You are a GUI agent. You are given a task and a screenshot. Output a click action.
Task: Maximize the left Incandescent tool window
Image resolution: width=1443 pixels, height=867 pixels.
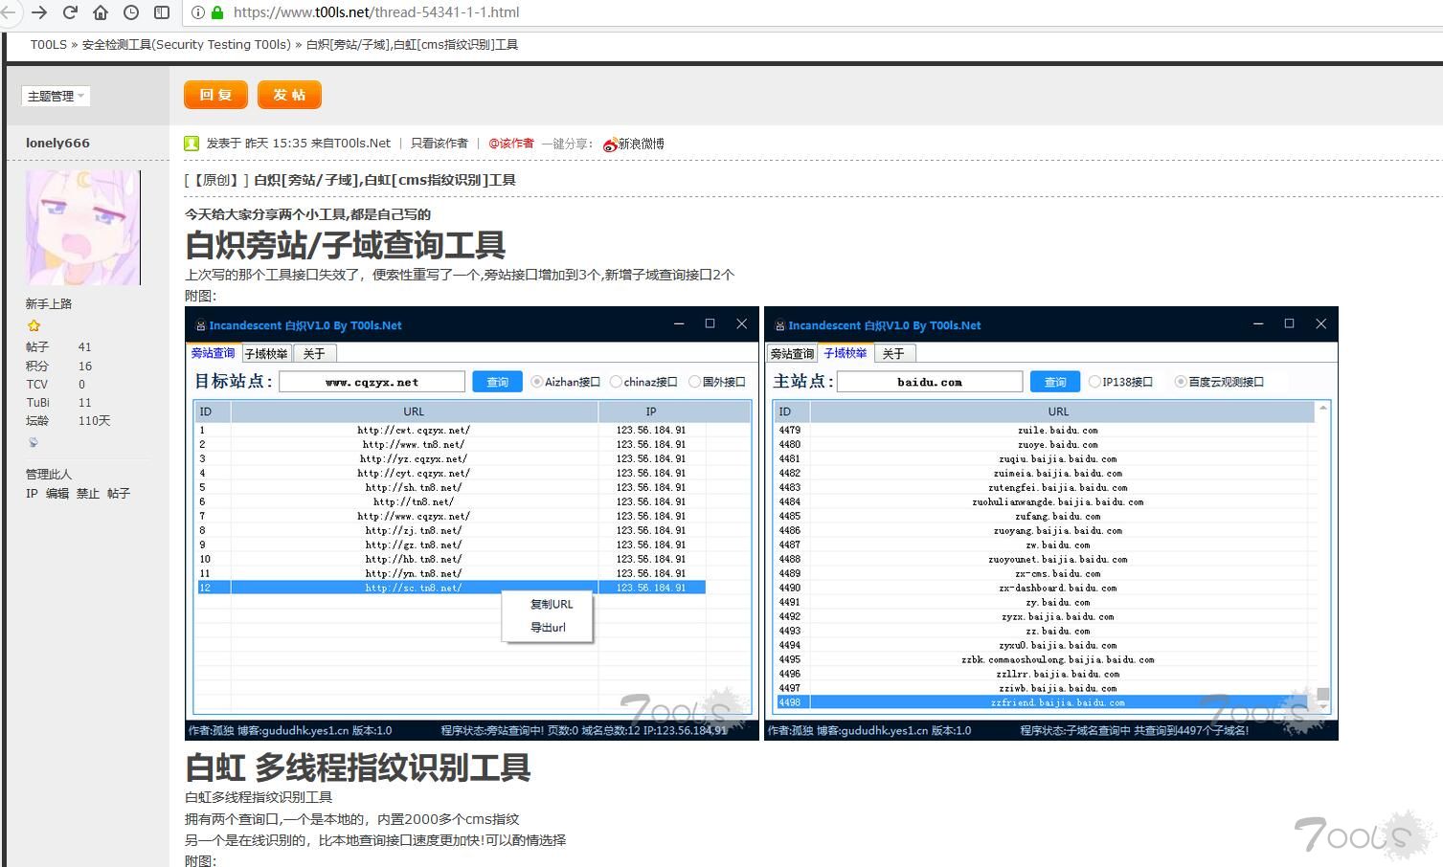tap(710, 323)
